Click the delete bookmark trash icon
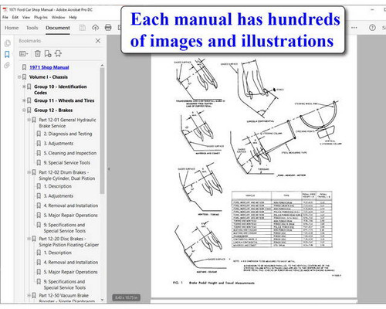The width and height of the screenshot is (386, 309). pyautogui.click(x=38, y=53)
